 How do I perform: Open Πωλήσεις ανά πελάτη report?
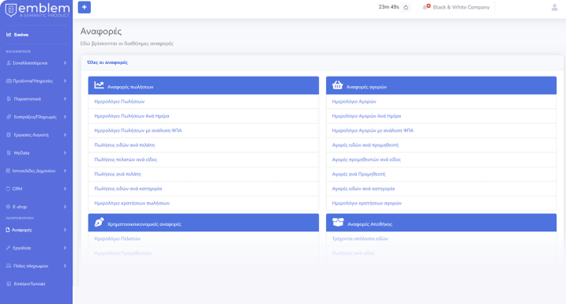(x=204, y=174)
